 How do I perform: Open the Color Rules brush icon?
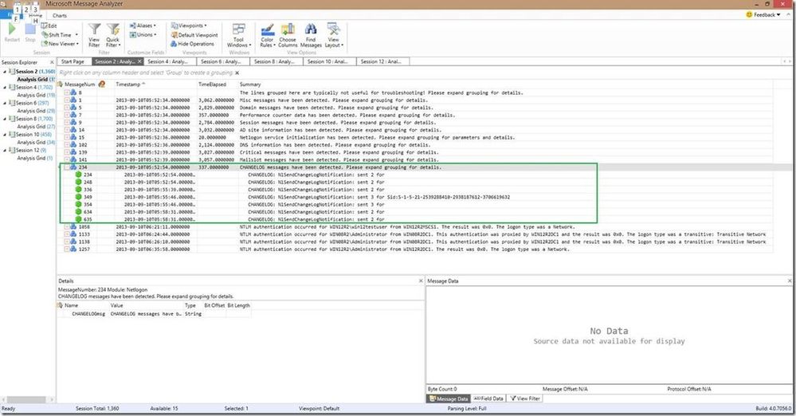click(x=268, y=29)
